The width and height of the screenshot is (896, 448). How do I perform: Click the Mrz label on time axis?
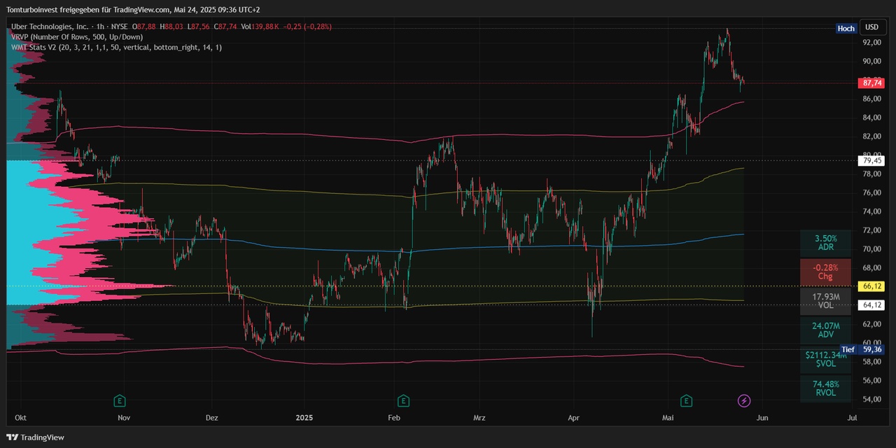(479, 418)
